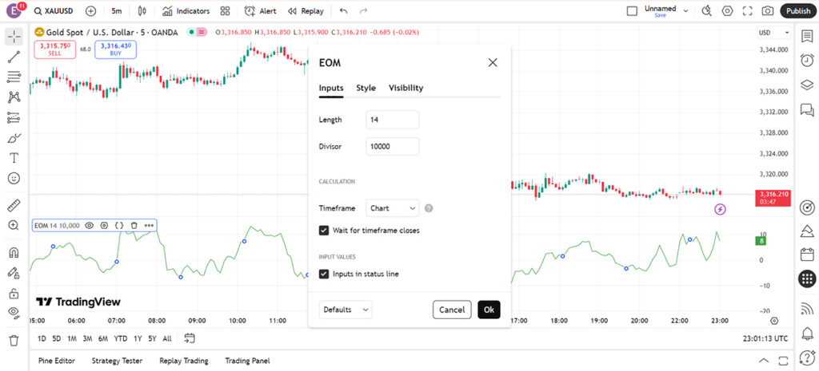Screen dimensions: 819x371
Task: Open the alerts clock icon in right sidebar
Action: coord(807,61)
